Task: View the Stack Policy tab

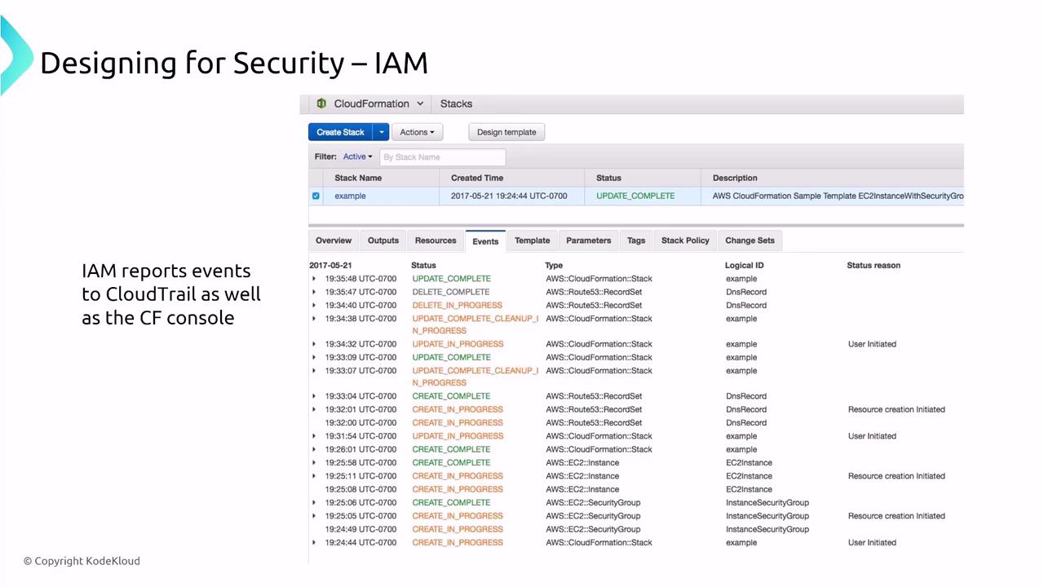Action: [x=685, y=241]
